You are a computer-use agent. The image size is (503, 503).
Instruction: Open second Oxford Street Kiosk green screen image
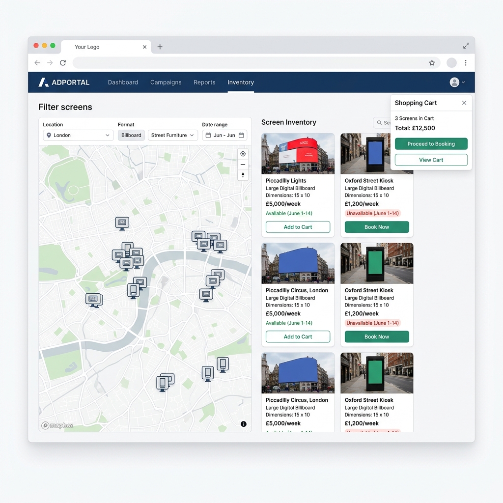(377, 263)
